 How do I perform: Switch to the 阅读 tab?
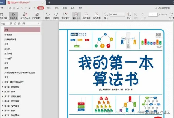tap(41, 8)
